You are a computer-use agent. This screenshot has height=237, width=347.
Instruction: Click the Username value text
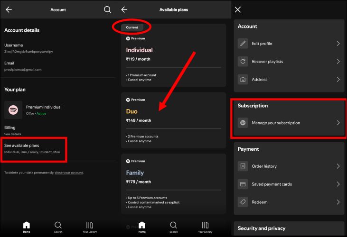(28, 52)
